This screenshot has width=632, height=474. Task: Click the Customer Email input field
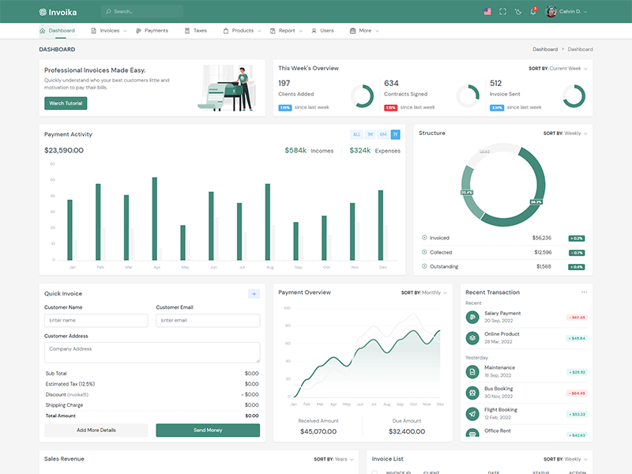click(208, 321)
